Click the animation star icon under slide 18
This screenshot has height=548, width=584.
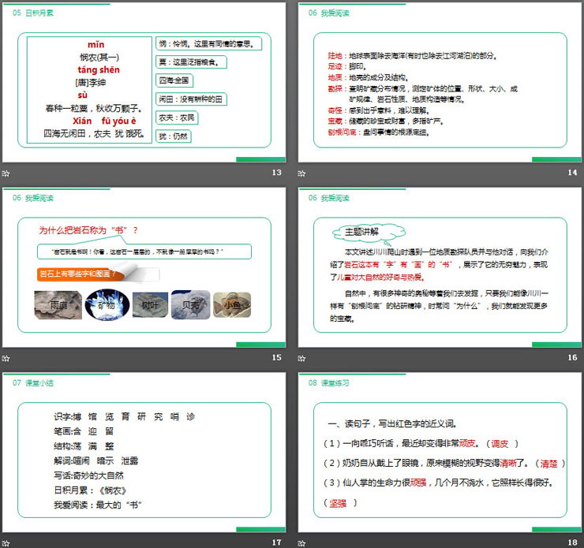click(x=302, y=542)
